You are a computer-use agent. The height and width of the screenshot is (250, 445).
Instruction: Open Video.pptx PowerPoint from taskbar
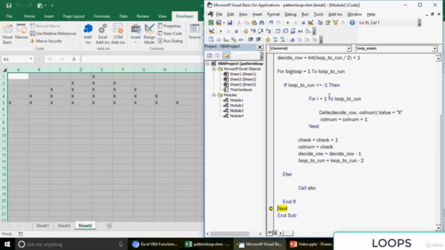310,244
